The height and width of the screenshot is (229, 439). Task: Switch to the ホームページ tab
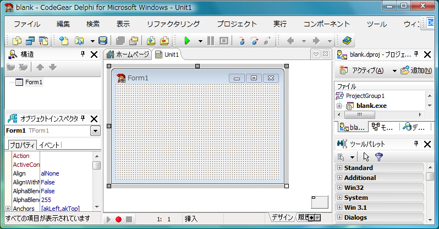pyautogui.click(x=128, y=54)
